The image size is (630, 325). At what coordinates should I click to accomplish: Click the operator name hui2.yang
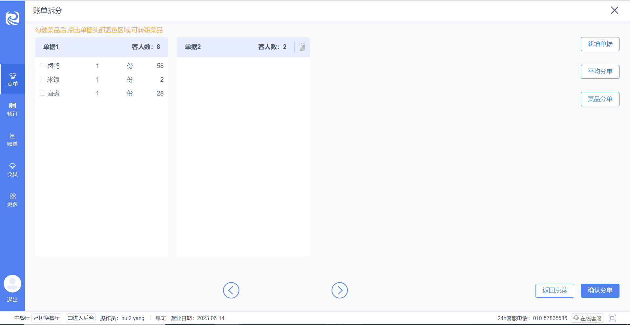133,318
